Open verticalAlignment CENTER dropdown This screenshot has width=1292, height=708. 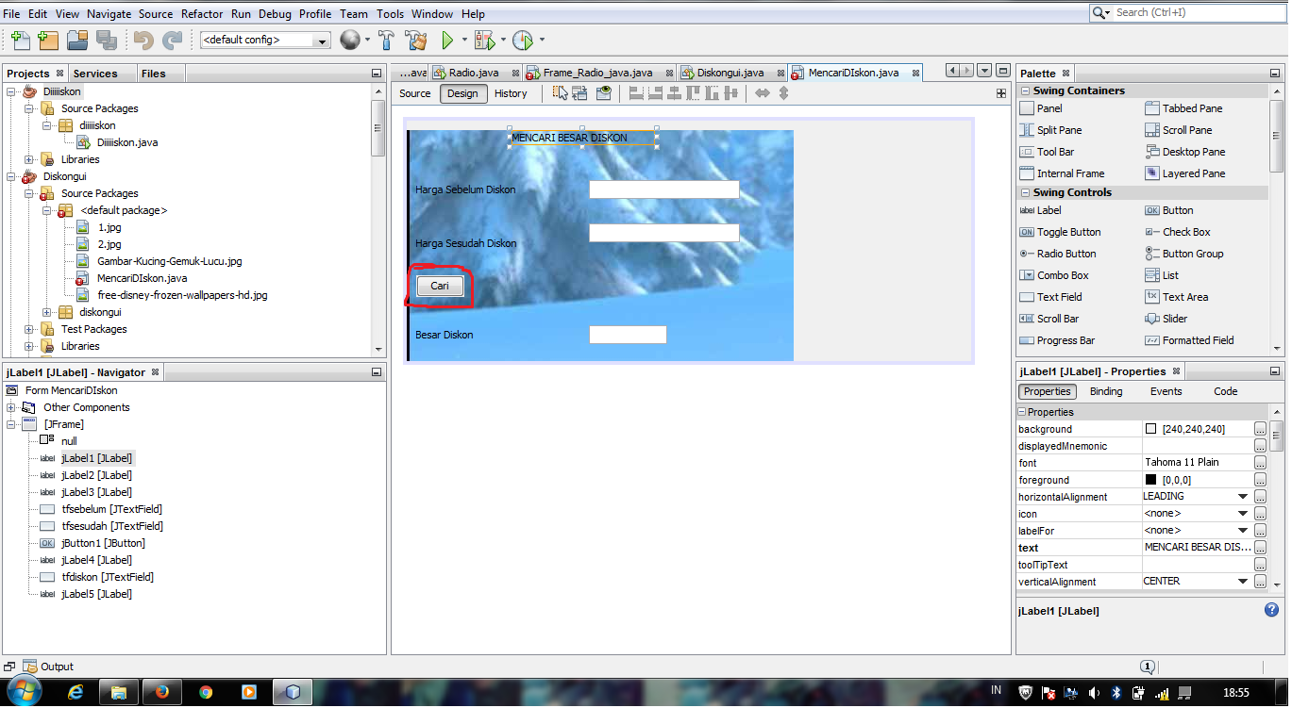(1243, 582)
